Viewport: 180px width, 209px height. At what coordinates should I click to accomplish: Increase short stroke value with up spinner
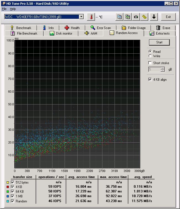tap(163, 68)
